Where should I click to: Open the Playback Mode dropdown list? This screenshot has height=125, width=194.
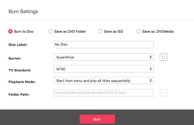104,80
